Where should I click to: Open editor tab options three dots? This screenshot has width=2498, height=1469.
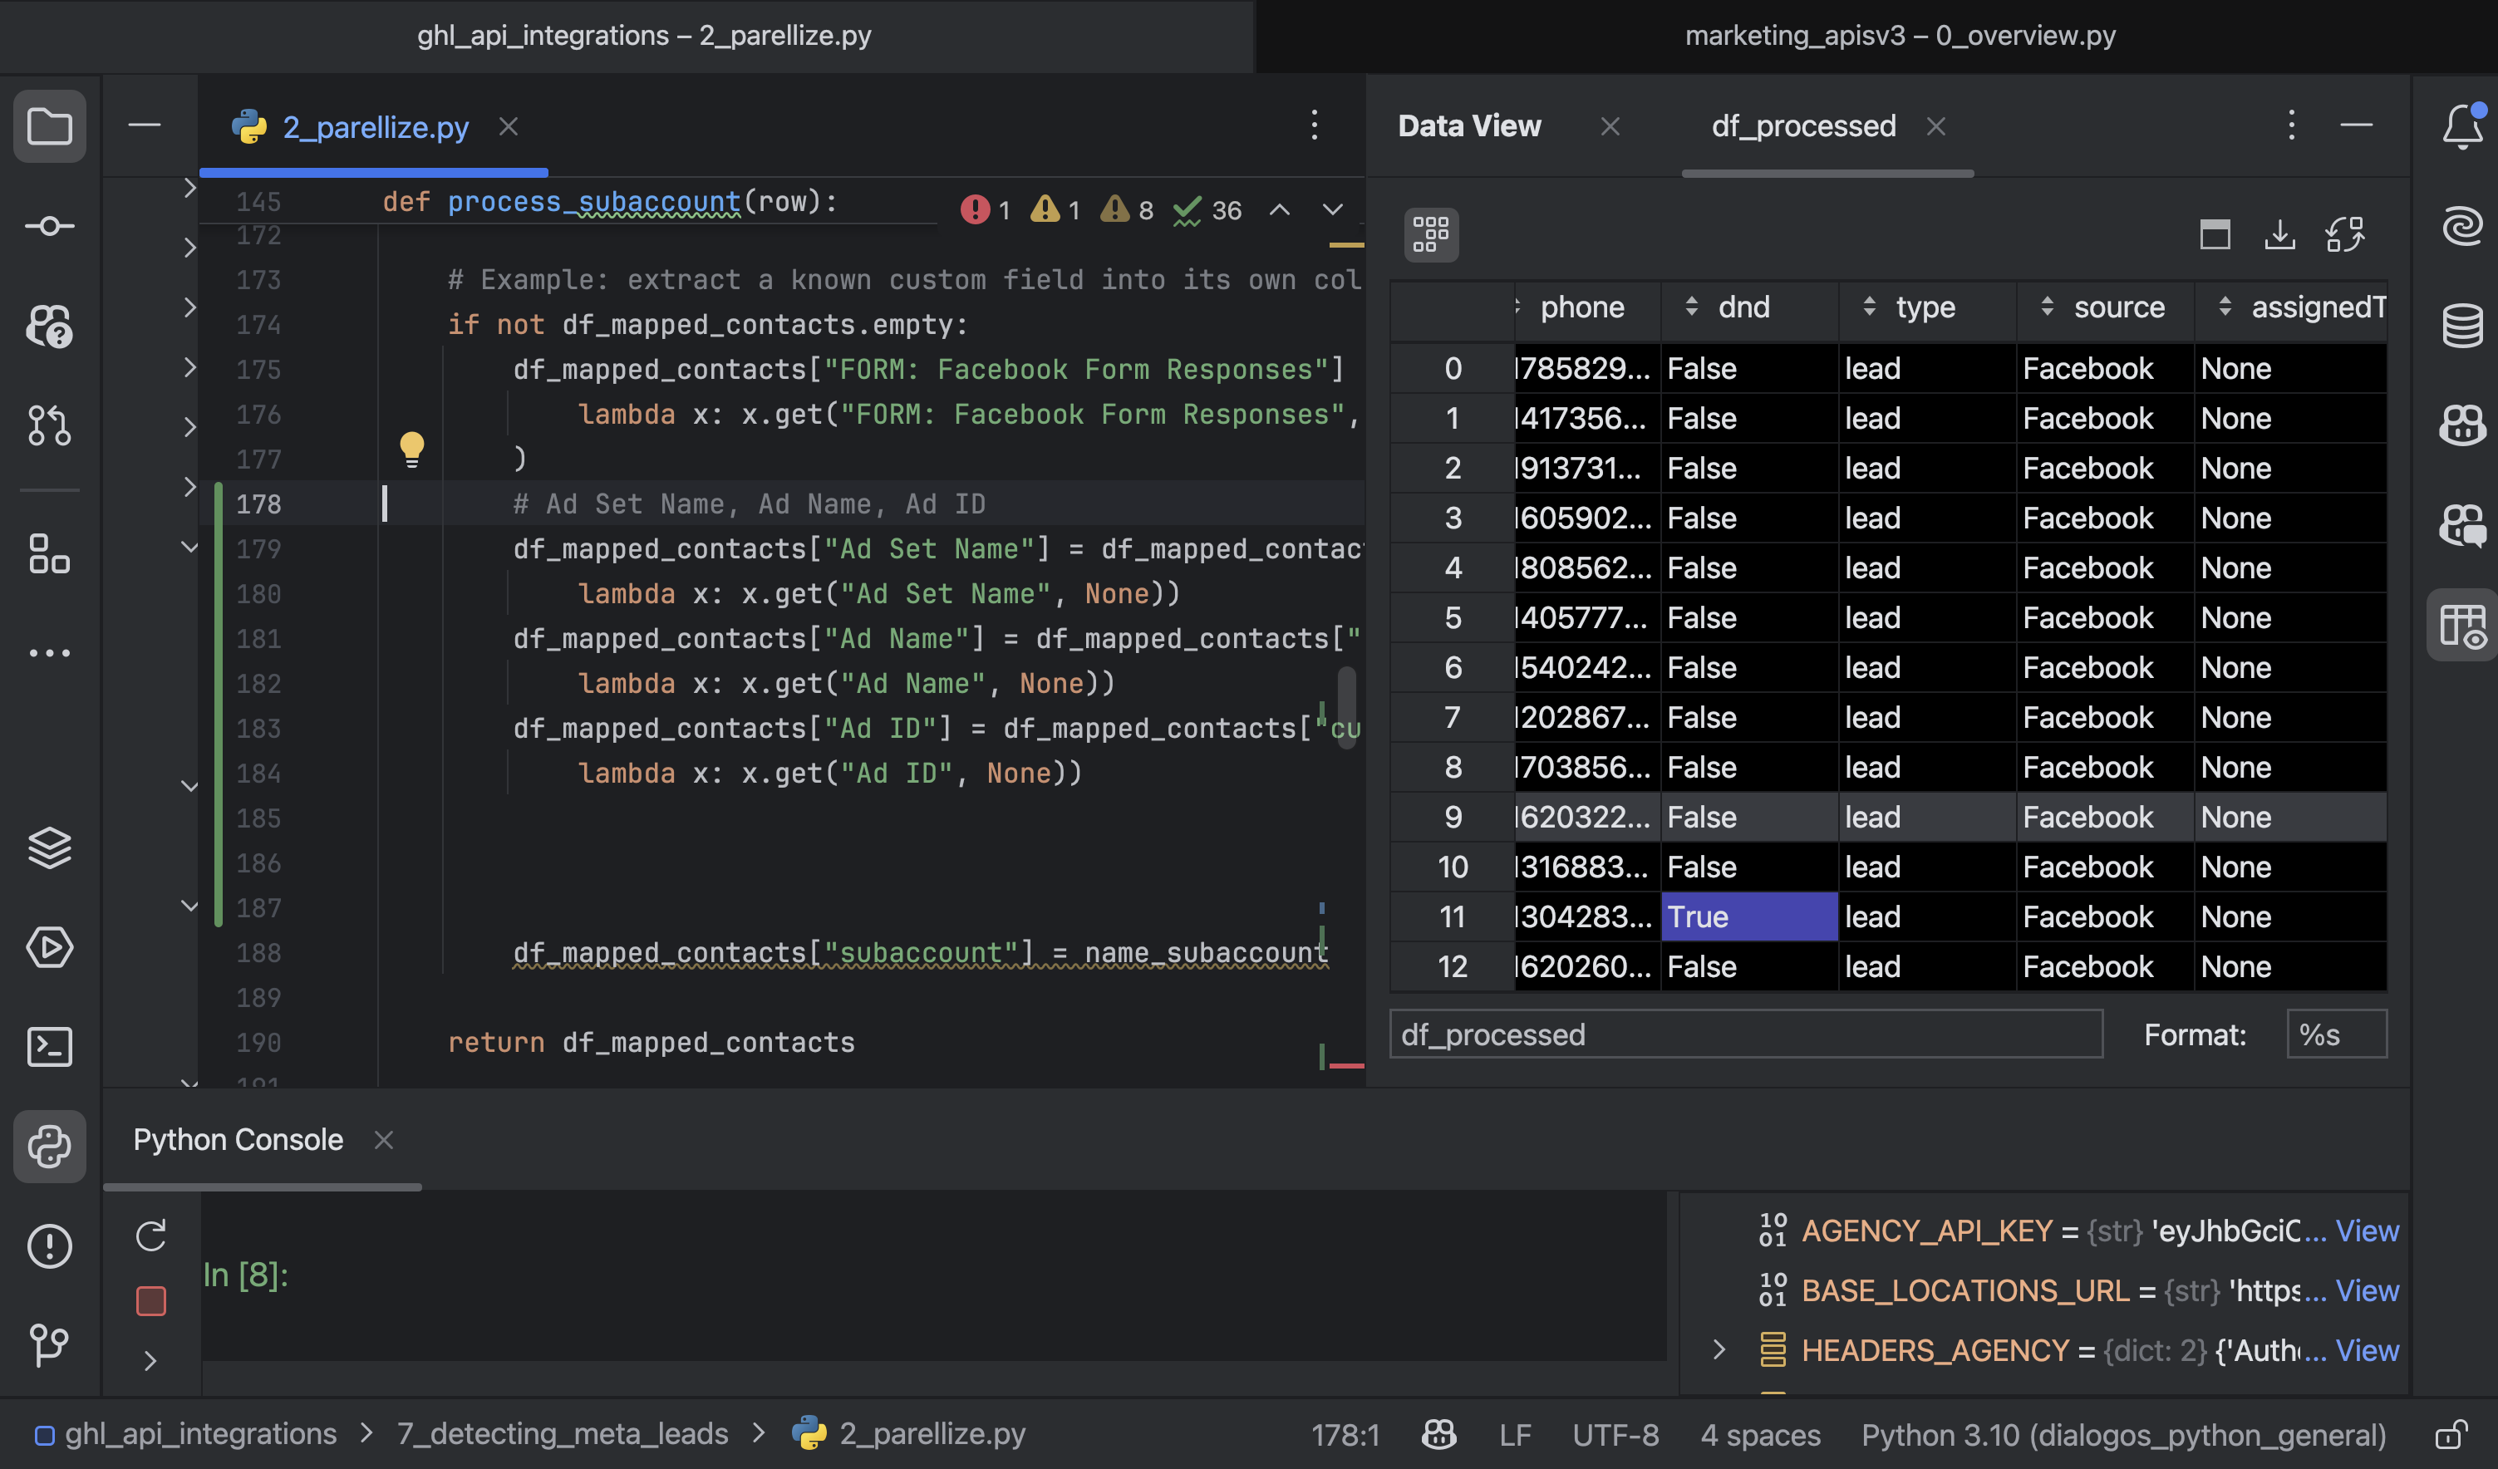point(1315,126)
